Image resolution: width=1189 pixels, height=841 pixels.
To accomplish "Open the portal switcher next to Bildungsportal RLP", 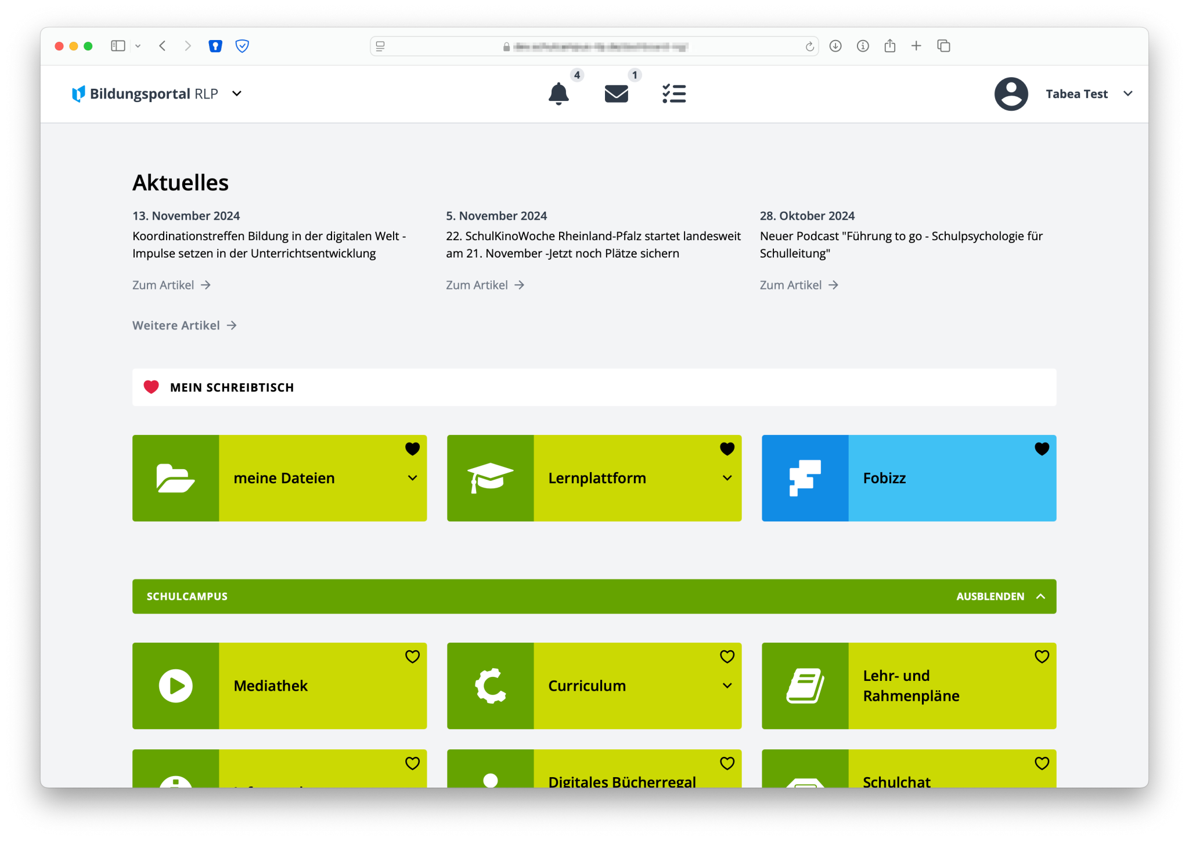I will tap(237, 93).
